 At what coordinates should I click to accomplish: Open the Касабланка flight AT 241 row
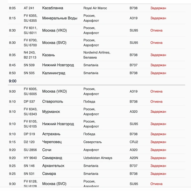click(96, 8)
